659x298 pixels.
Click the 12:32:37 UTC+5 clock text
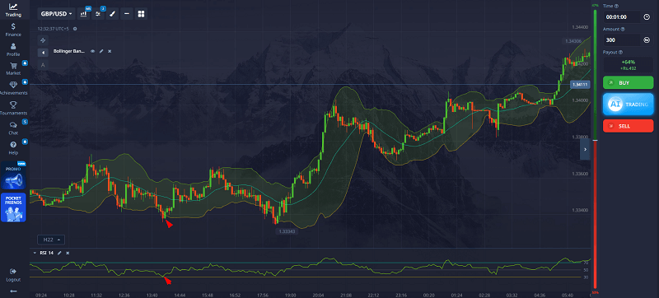click(53, 29)
